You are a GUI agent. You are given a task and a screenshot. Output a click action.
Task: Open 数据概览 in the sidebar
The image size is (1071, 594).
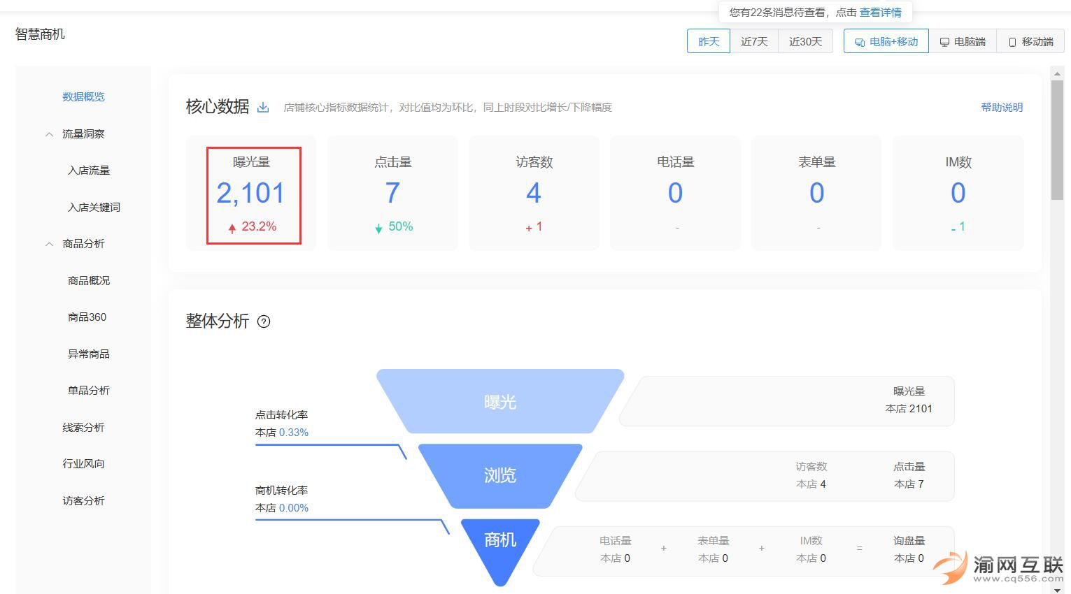click(x=83, y=96)
